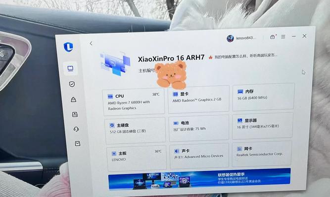
Task: Open the 显卡 graphics card panel
Action: 199,98
